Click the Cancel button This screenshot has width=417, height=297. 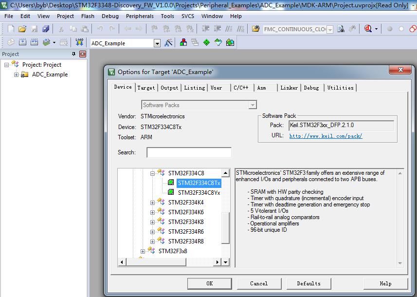(259, 283)
